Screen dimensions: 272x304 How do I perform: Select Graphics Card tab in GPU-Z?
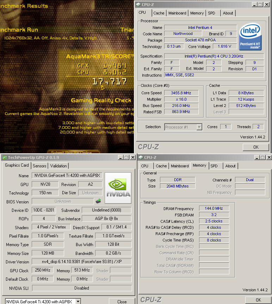coord(17,165)
